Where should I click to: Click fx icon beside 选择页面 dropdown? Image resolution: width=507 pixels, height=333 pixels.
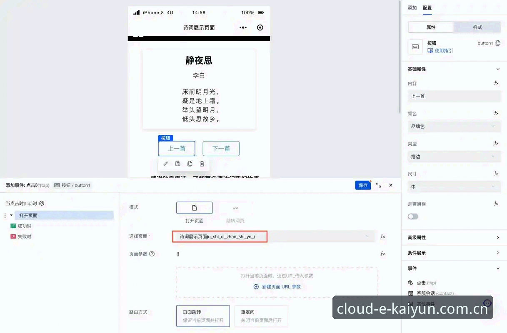coord(382,236)
